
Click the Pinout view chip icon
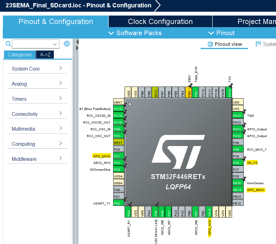[x=210, y=44]
